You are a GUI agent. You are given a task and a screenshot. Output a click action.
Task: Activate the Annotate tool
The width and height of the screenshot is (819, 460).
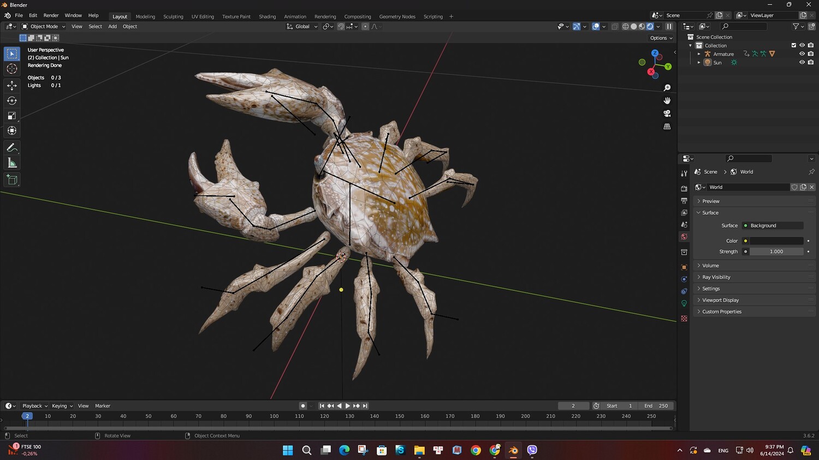[x=11, y=148]
